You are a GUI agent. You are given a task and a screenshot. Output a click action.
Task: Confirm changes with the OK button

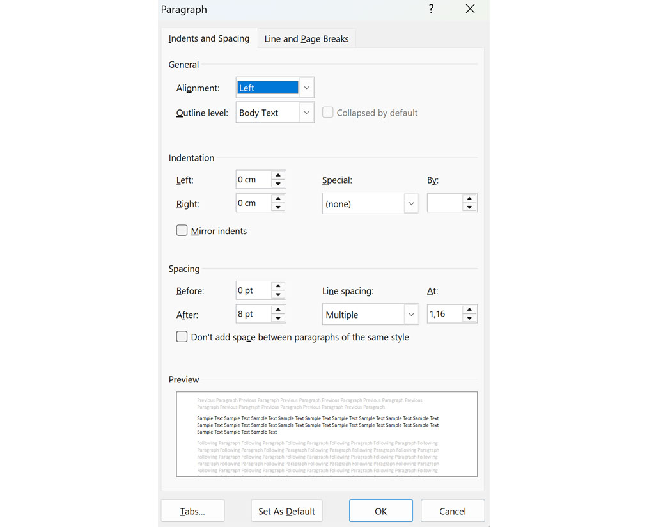(380, 510)
